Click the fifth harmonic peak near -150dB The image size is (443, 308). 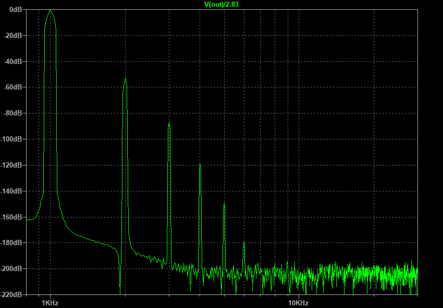tap(224, 203)
